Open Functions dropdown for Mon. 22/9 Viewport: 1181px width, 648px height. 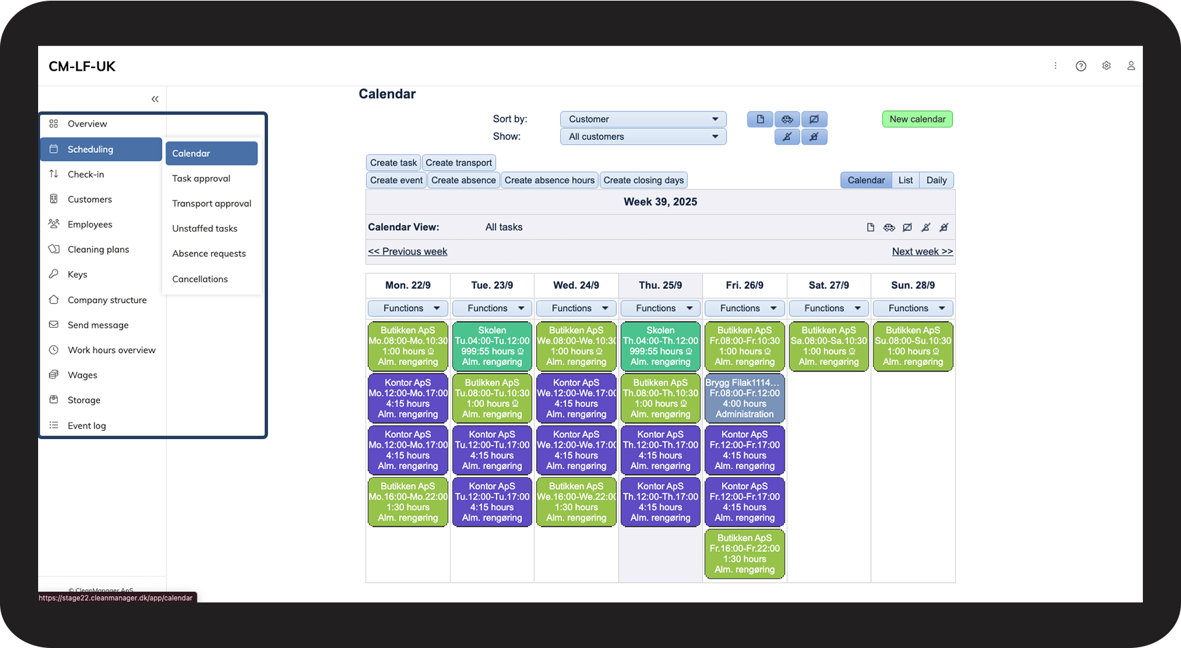408,308
